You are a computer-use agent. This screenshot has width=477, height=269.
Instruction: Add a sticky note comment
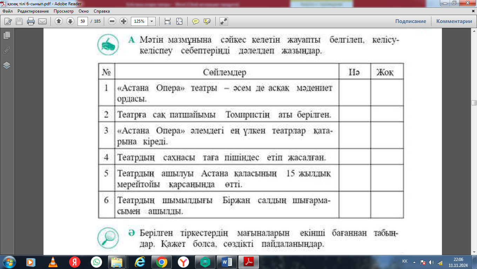click(x=196, y=21)
